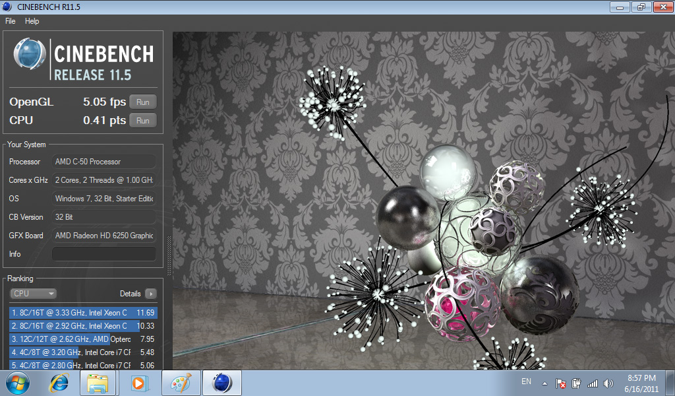Open the CPU ranking dropdown
Screen dimensions: 675x396
(33, 294)
